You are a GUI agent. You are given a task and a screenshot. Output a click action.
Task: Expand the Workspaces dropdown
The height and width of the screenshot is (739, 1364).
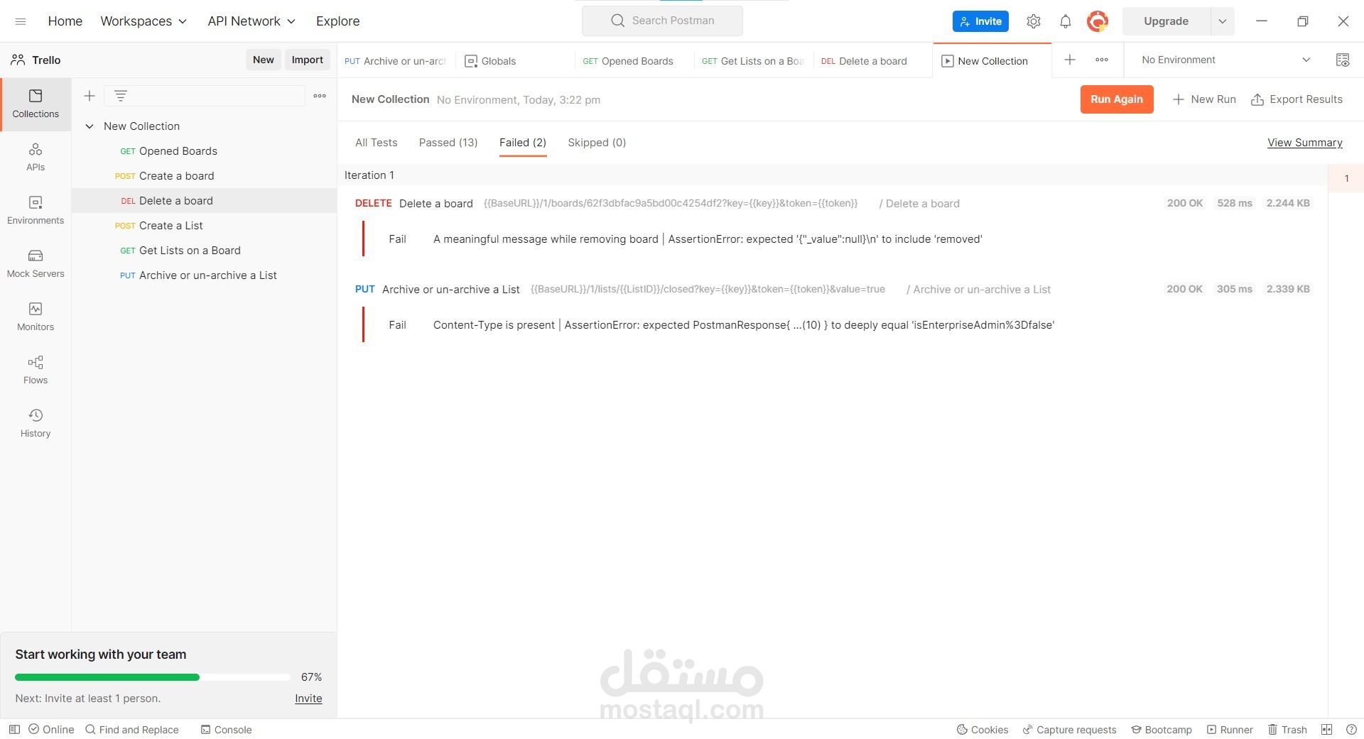(x=144, y=21)
